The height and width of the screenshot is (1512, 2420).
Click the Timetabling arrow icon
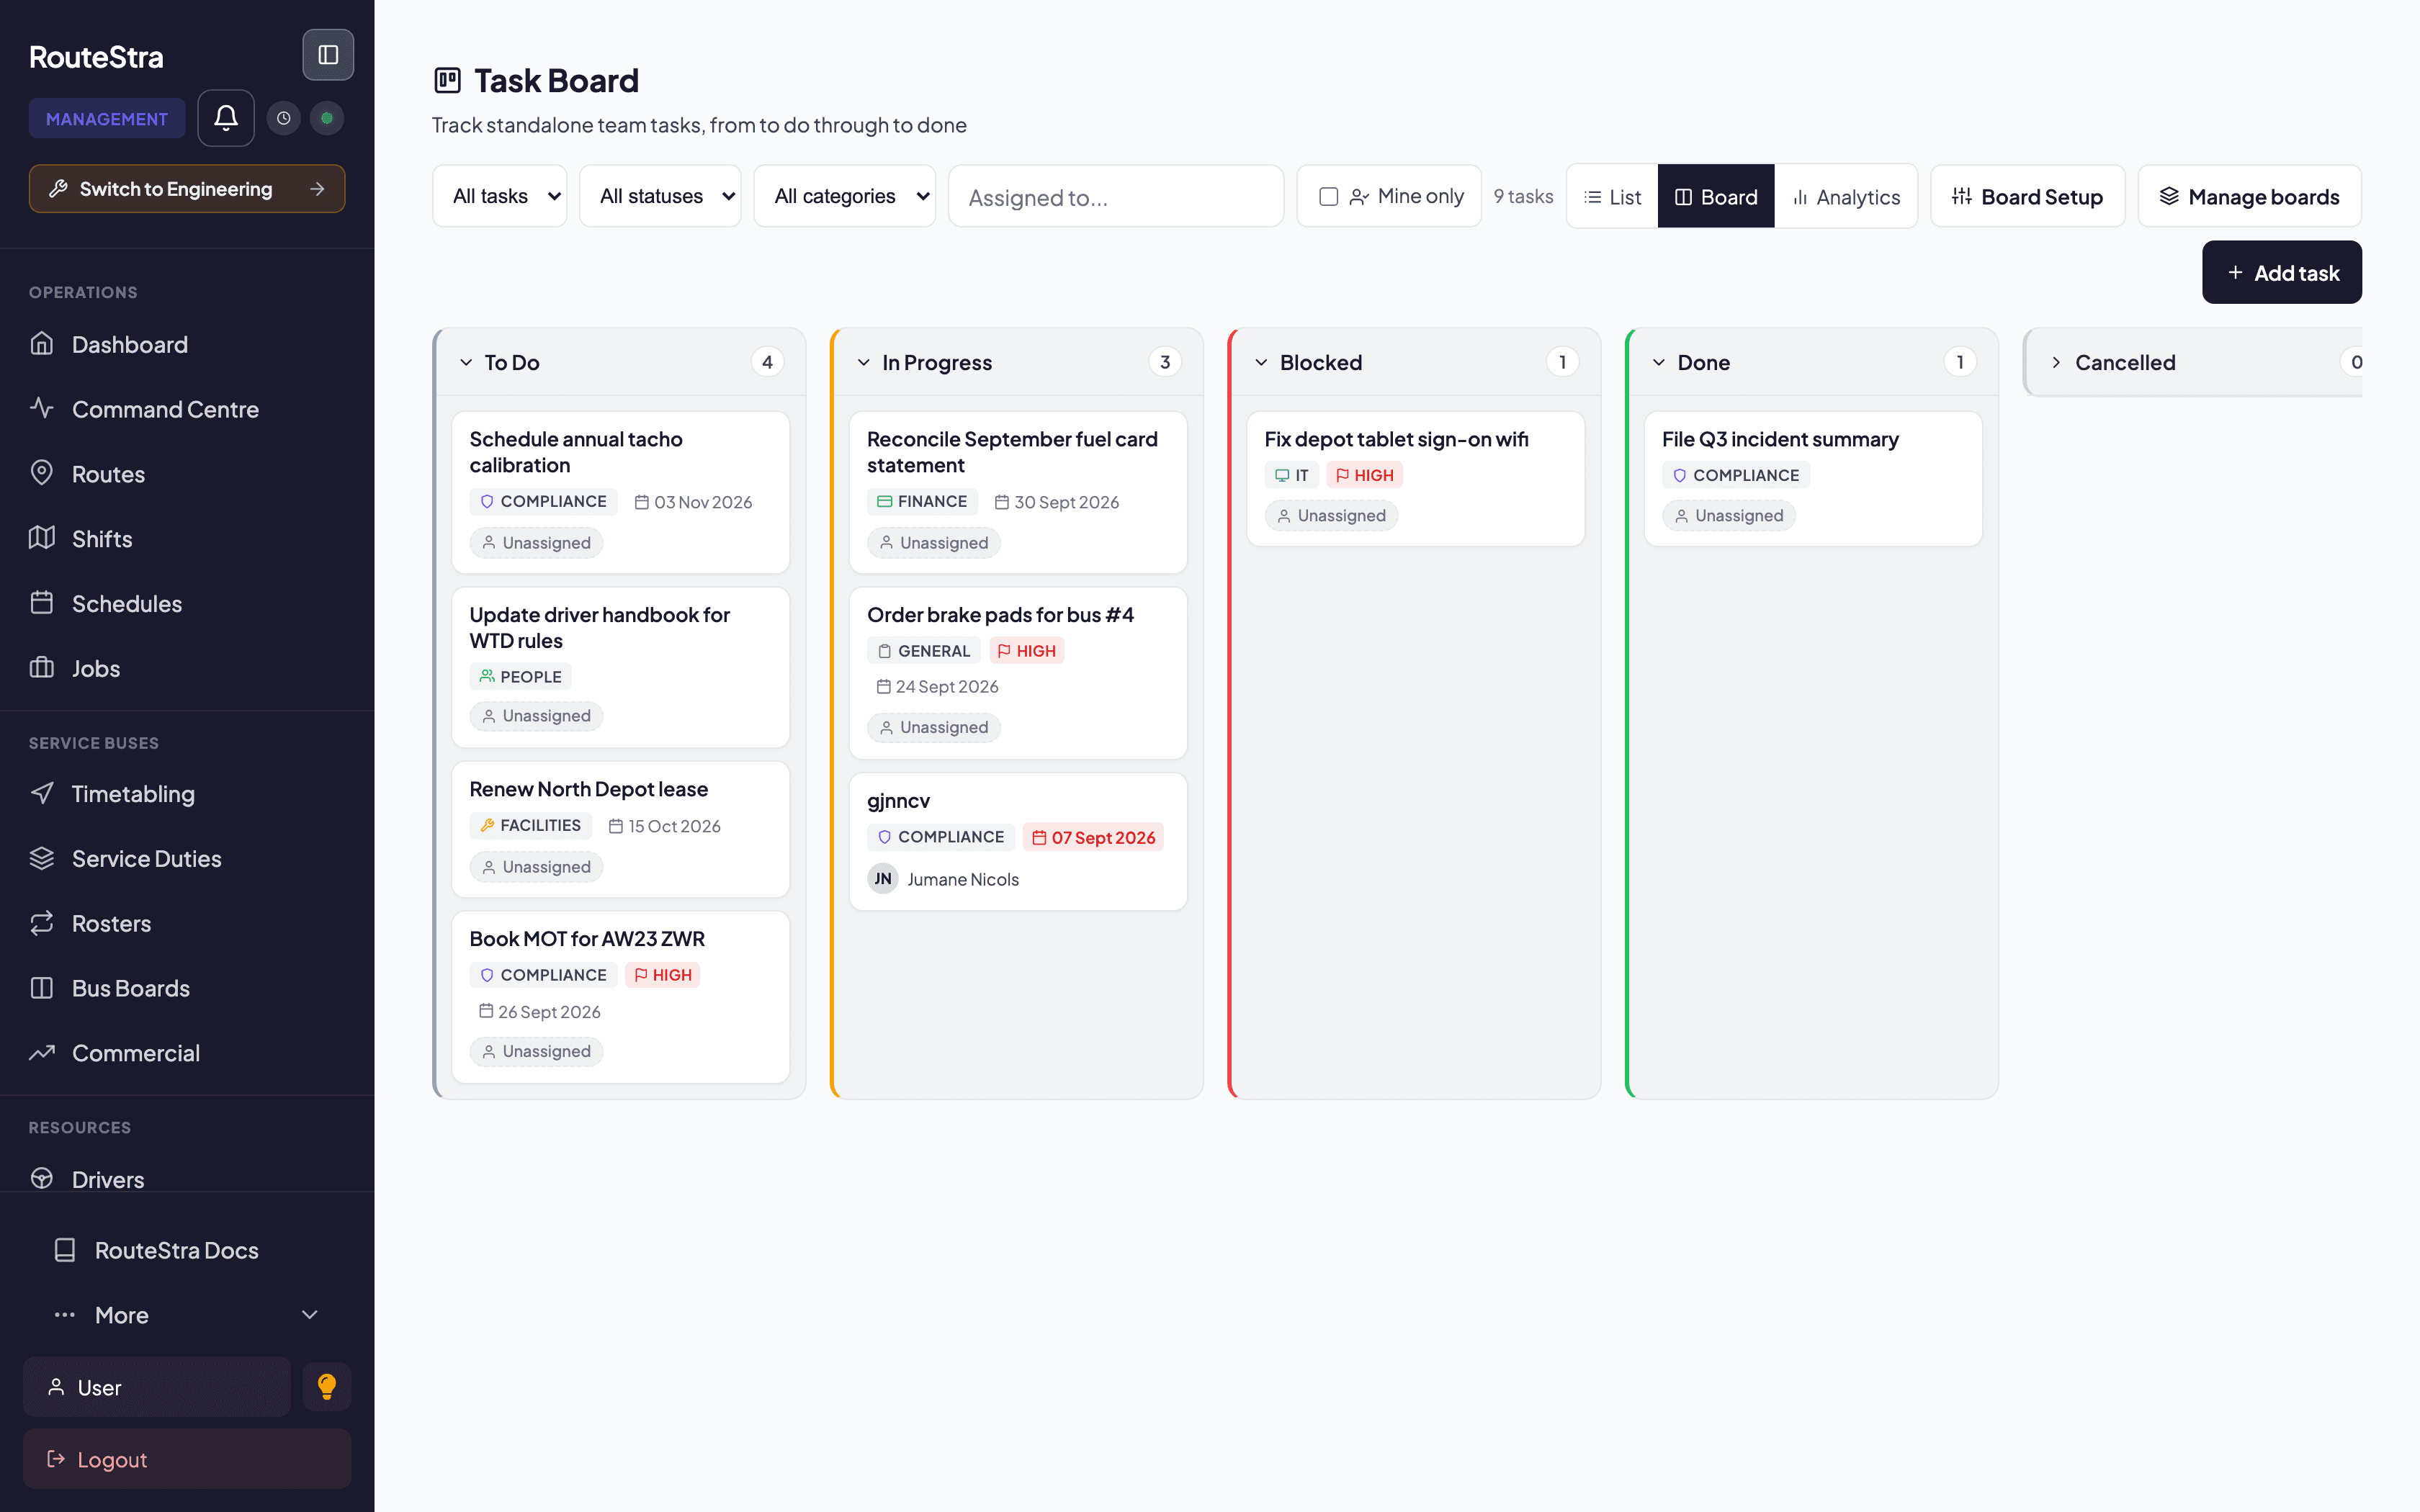[42, 793]
